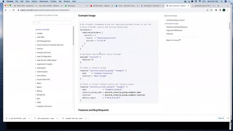
Task: Reload the page with the refresh icon
Action: point(13,10)
